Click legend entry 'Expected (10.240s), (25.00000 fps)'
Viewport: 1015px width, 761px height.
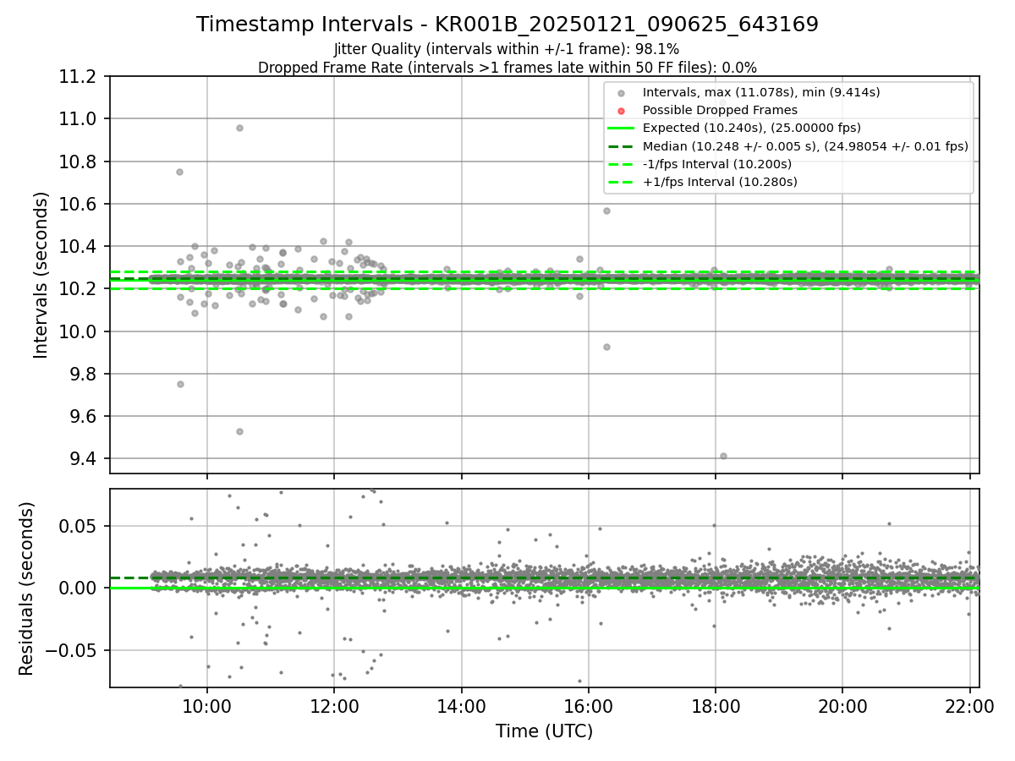click(752, 128)
